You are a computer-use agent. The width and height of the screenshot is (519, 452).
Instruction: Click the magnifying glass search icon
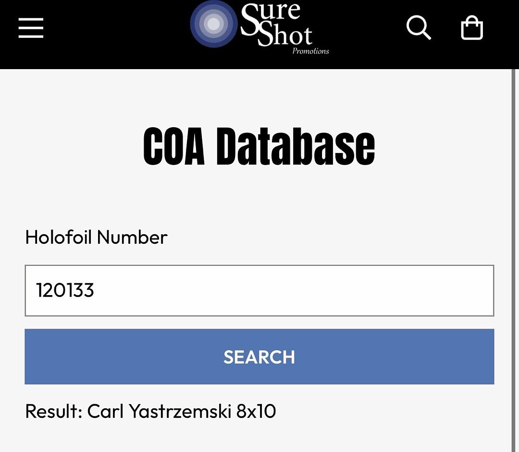pos(419,27)
